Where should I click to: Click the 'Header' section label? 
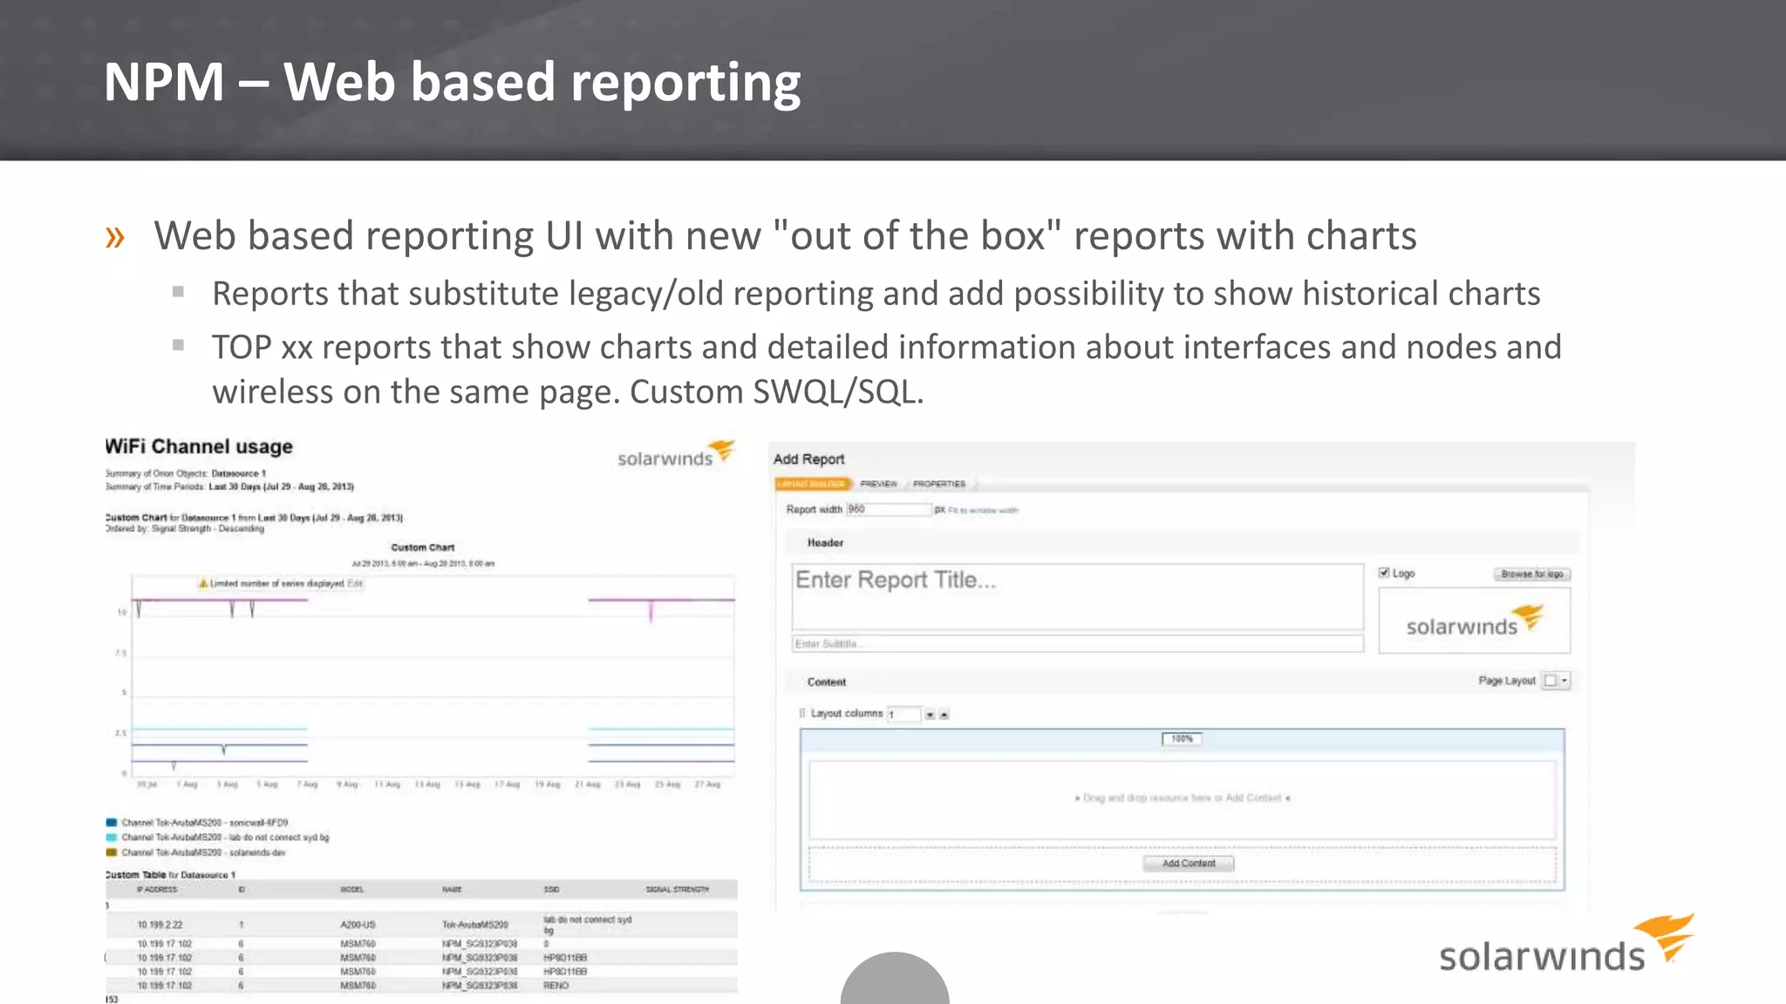[825, 542]
